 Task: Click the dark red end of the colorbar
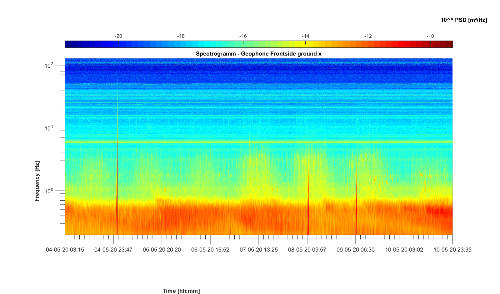pyautogui.click(x=449, y=44)
